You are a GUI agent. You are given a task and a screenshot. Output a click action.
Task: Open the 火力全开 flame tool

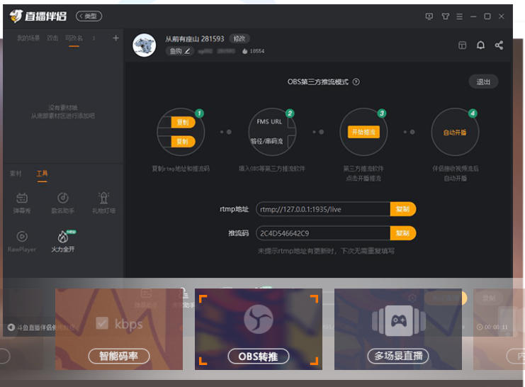tap(63, 241)
